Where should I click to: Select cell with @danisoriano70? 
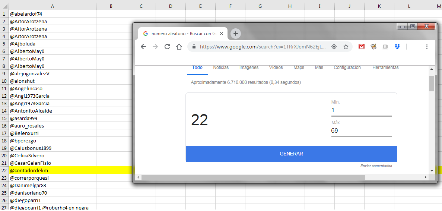[x=53, y=193]
